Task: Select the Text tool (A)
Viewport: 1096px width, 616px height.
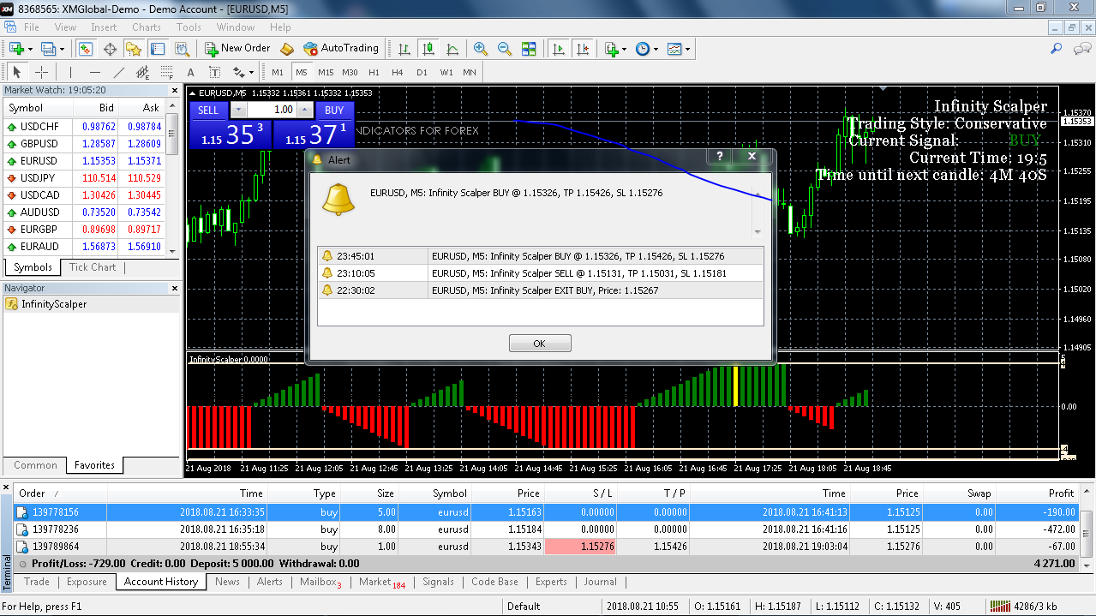Action: (x=190, y=72)
